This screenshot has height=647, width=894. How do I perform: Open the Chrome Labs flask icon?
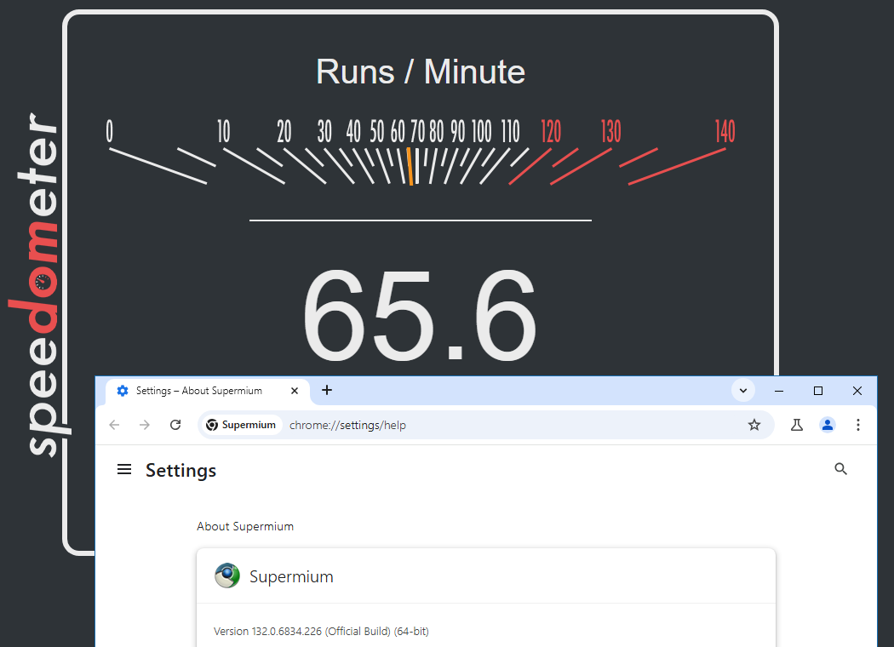[x=796, y=425]
